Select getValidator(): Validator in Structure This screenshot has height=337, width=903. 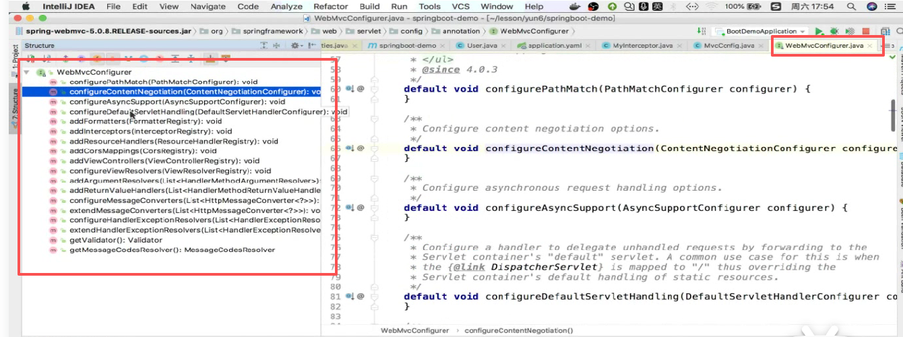(115, 240)
